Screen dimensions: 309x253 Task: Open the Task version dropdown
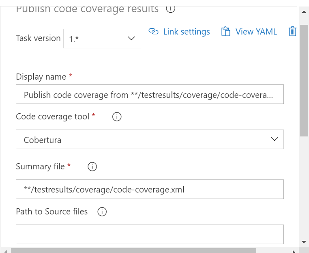[102, 39]
